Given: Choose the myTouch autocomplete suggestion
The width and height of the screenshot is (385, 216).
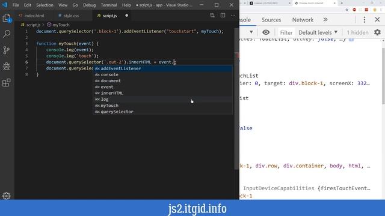Looking at the screenshot, I should [x=162, y=106].
